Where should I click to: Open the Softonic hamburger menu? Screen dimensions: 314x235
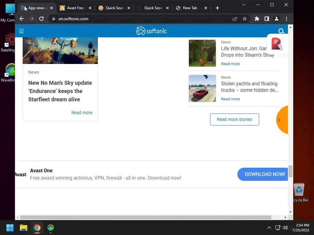tap(21, 31)
